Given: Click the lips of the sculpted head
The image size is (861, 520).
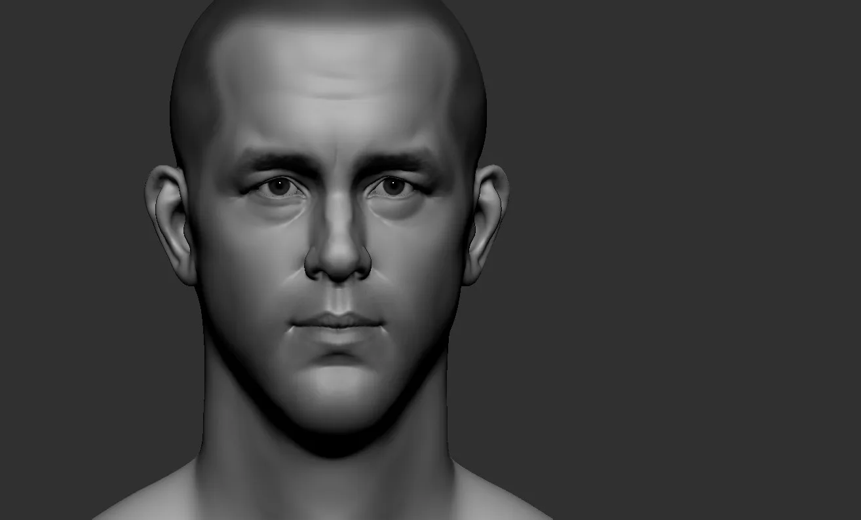Looking at the screenshot, I should (337, 325).
